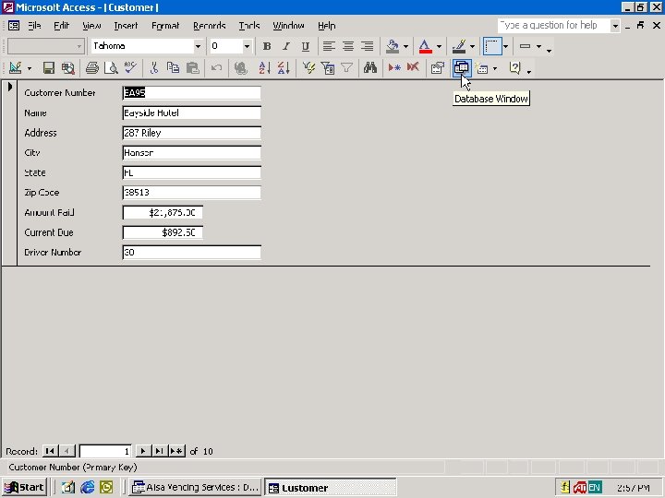
Task: Click the Insert Hyperlink globe icon
Action: (x=240, y=67)
